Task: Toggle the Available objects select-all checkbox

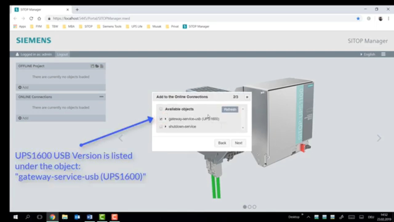Action: pos(161,109)
